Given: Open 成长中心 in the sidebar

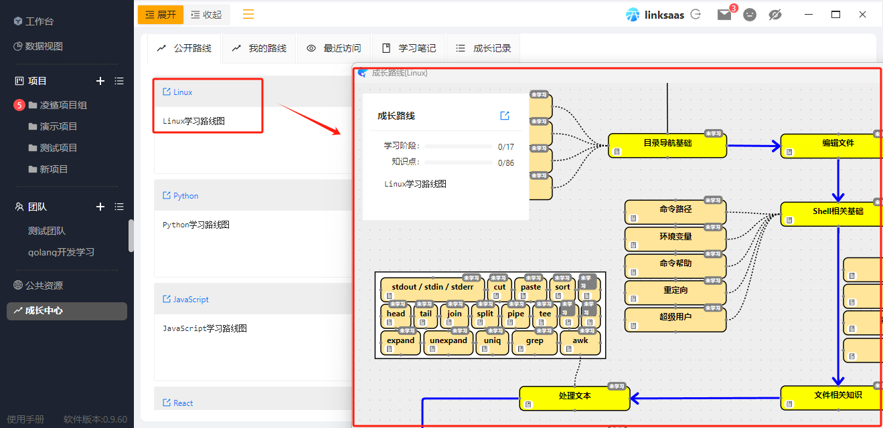Looking at the screenshot, I should click(67, 311).
